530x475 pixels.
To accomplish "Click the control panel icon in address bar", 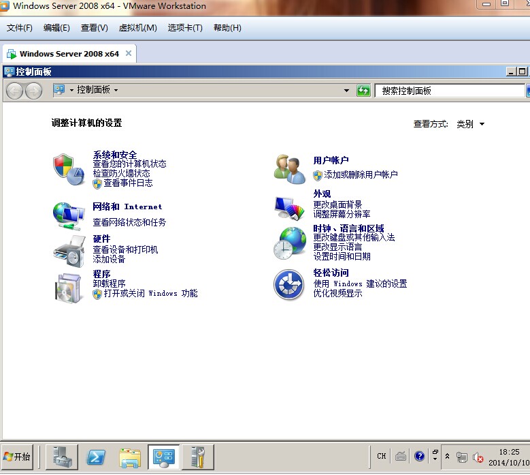I will coord(59,90).
